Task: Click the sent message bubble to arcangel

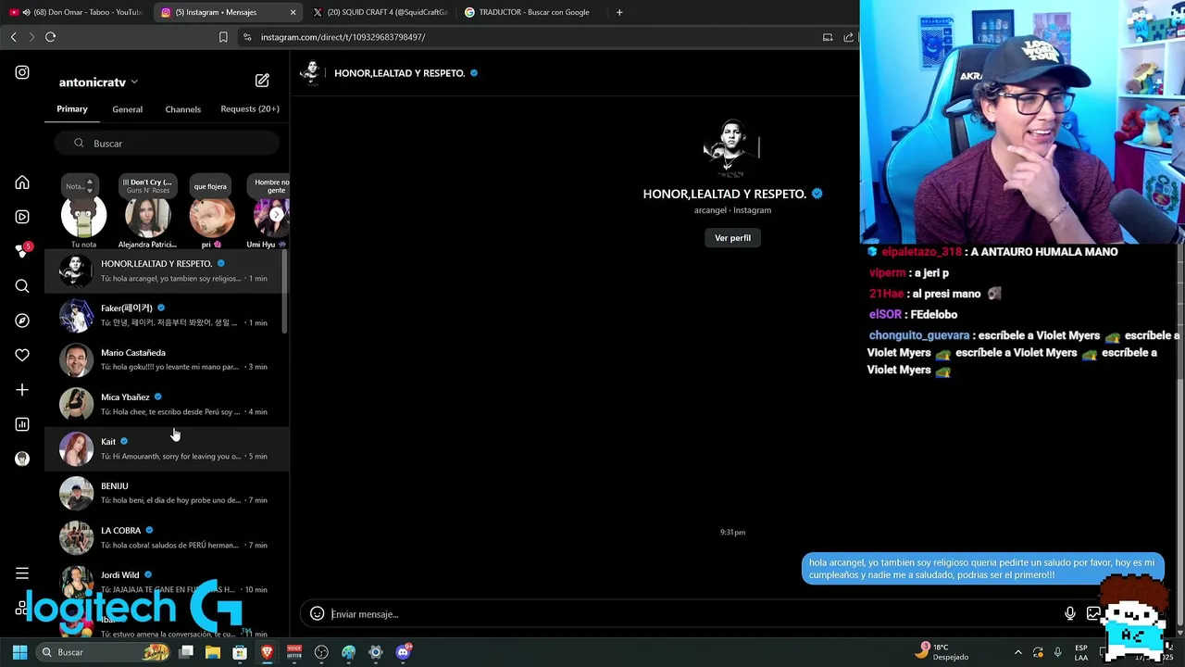Action: pos(982,569)
